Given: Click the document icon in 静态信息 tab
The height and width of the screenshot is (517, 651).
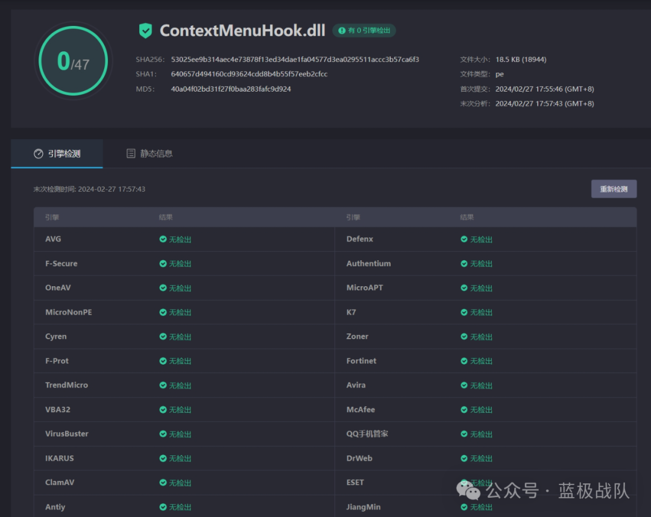Looking at the screenshot, I should (131, 154).
